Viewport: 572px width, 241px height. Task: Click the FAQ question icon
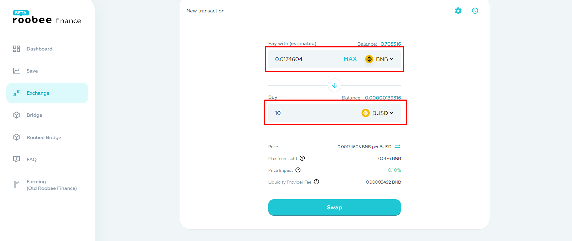tap(16, 159)
